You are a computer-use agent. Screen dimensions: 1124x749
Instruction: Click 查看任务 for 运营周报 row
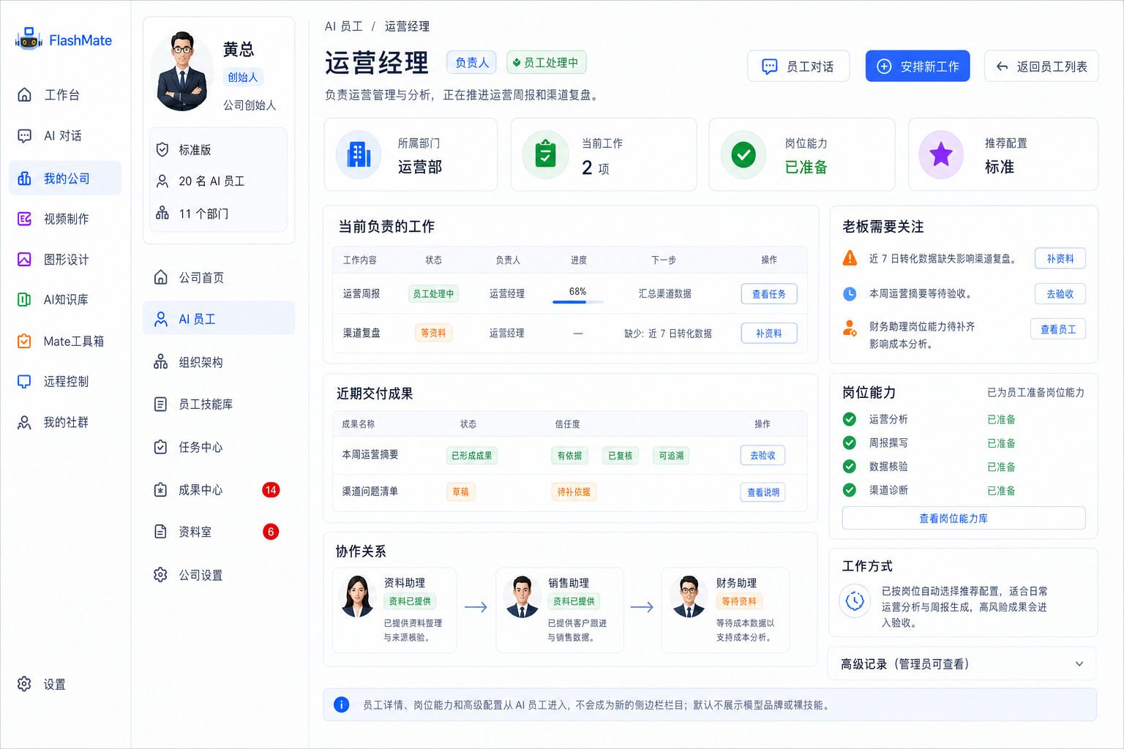point(769,294)
